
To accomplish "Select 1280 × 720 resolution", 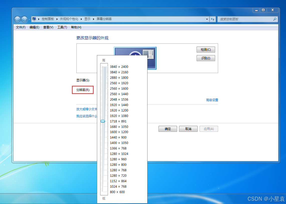I will point(118,175).
